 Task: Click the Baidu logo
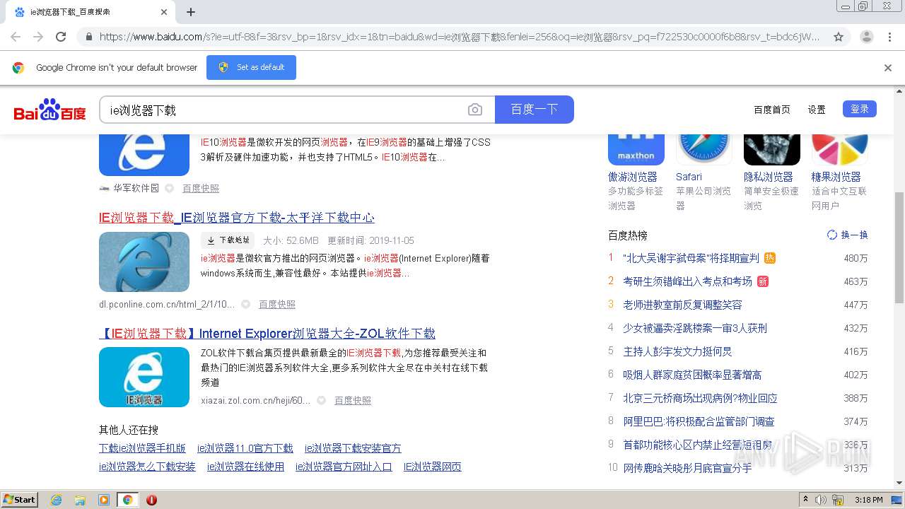point(50,110)
